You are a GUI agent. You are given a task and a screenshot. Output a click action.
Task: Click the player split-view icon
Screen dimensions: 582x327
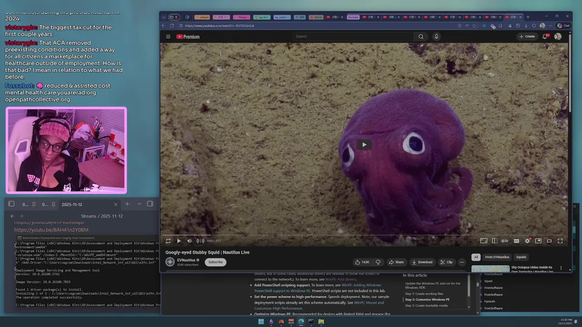494,241
